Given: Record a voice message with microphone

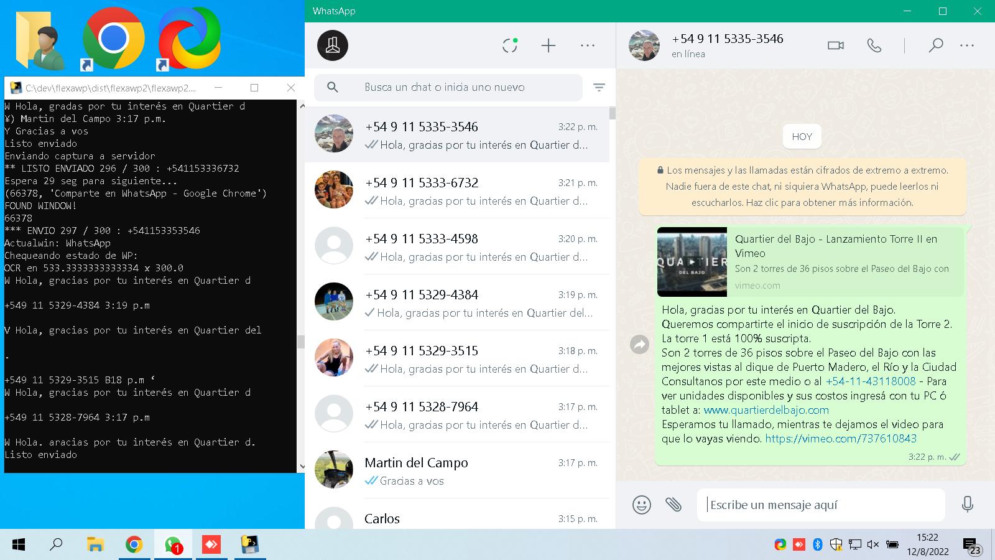Looking at the screenshot, I should point(968,505).
